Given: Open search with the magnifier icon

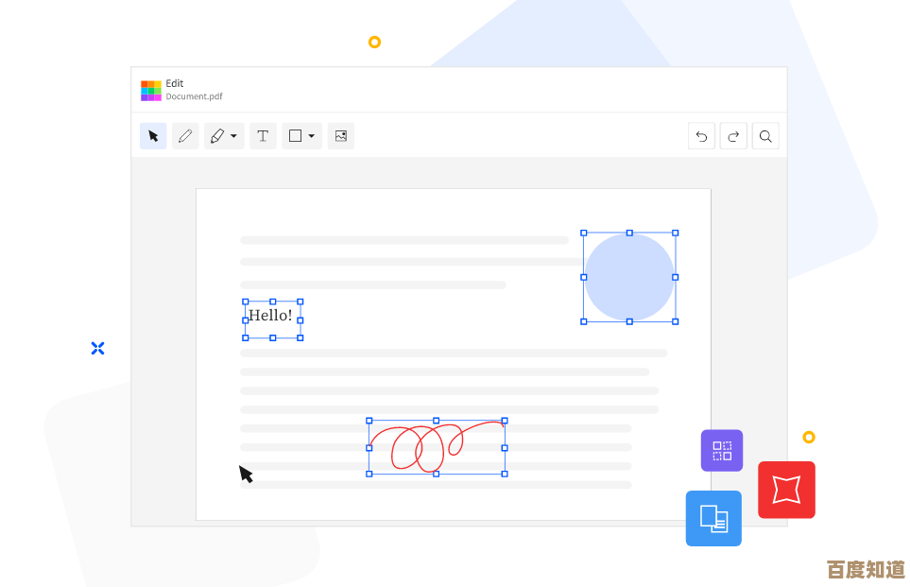Looking at the screenshot, I should pyautogui.click(x=766, y=136).
